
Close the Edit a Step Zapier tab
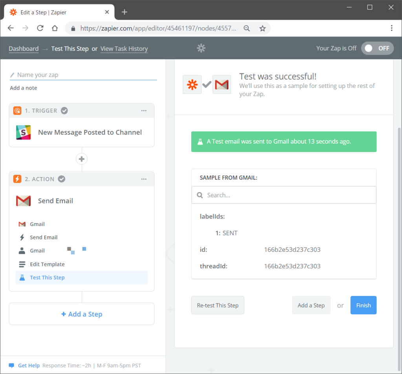(x=107, y=12)
